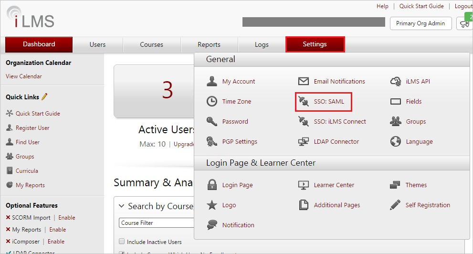Open the Reports tab
The image size is (473, 254).
(209, 45)
